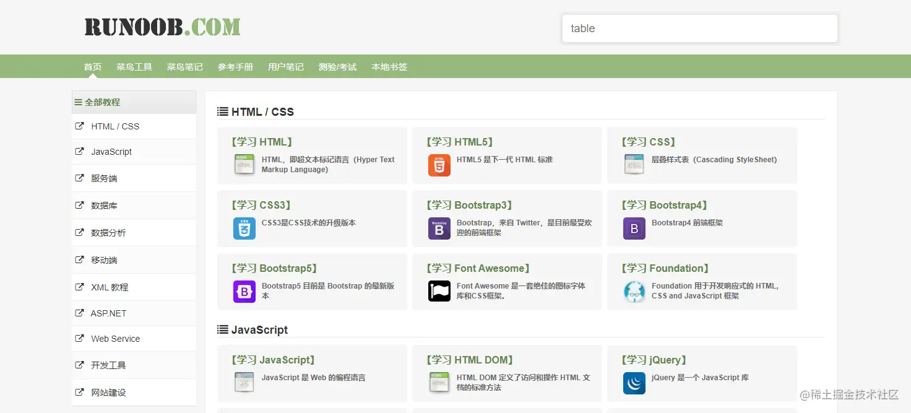This screenshot has height=413, width=911.
Task: Click the HTML DOM icon
Action: pyautogui.click(x=439, y=383)
